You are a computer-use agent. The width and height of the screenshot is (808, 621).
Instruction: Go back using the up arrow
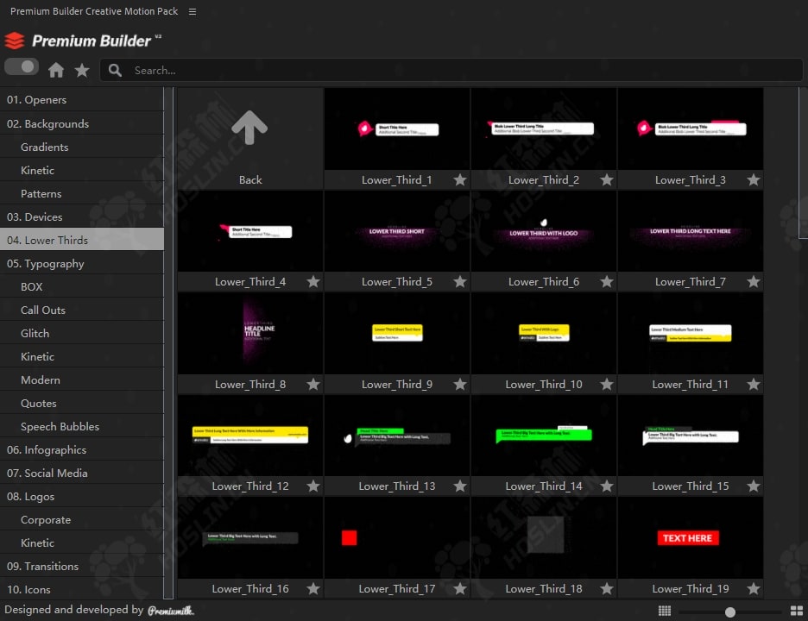(x=249, y=127)
